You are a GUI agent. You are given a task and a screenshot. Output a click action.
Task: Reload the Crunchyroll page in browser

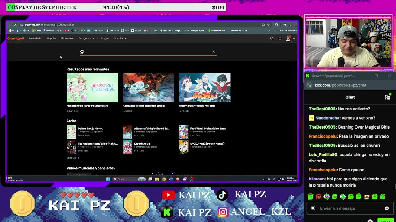15,25
